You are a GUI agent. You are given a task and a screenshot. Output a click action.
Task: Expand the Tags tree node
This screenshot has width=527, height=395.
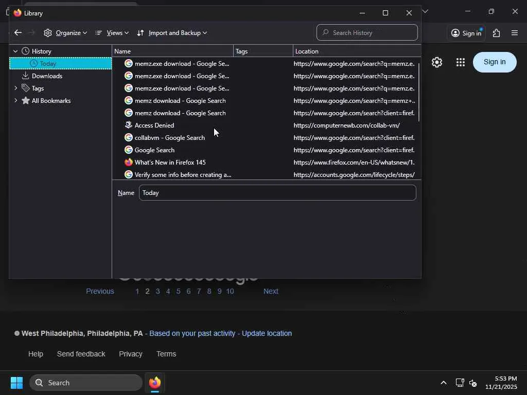[x=15, y=88]
